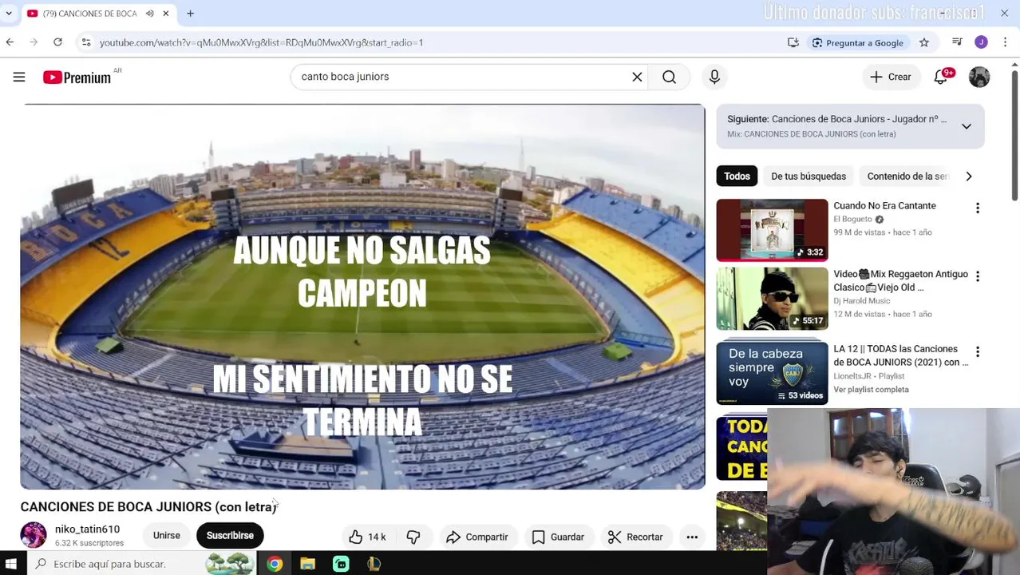
Task: Like the video with 14 k
Action: (x=368, y=537)
